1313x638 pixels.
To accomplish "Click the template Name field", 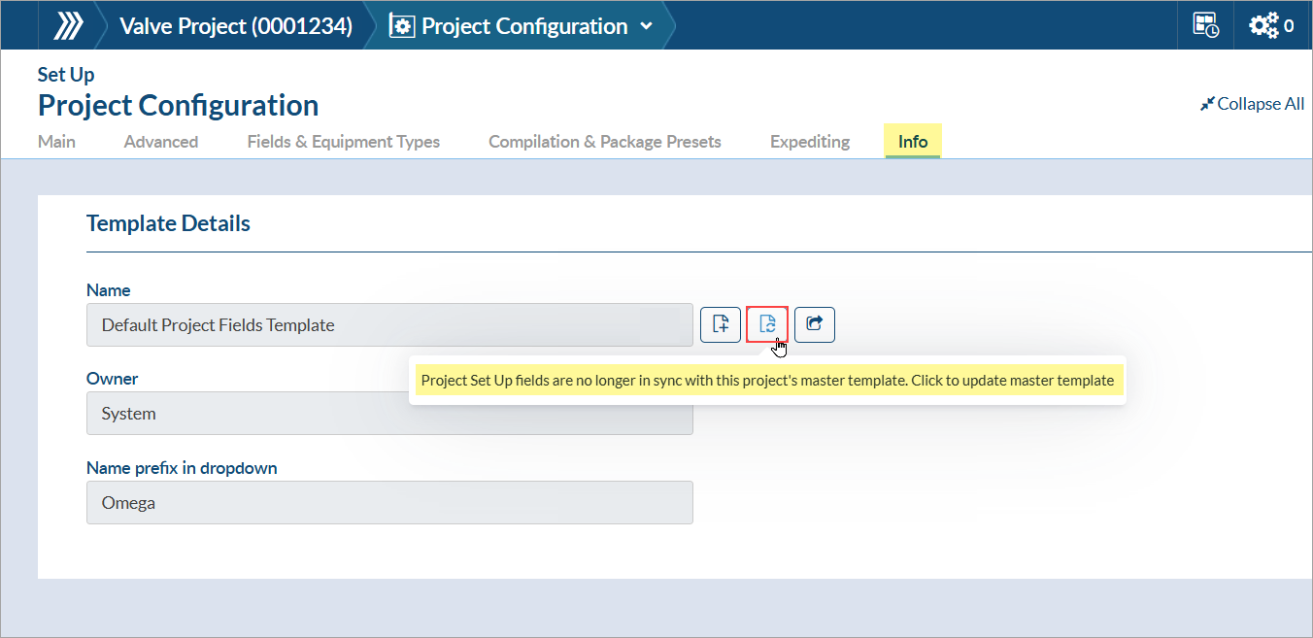I will pyautogui.click(x=388, y=325).
